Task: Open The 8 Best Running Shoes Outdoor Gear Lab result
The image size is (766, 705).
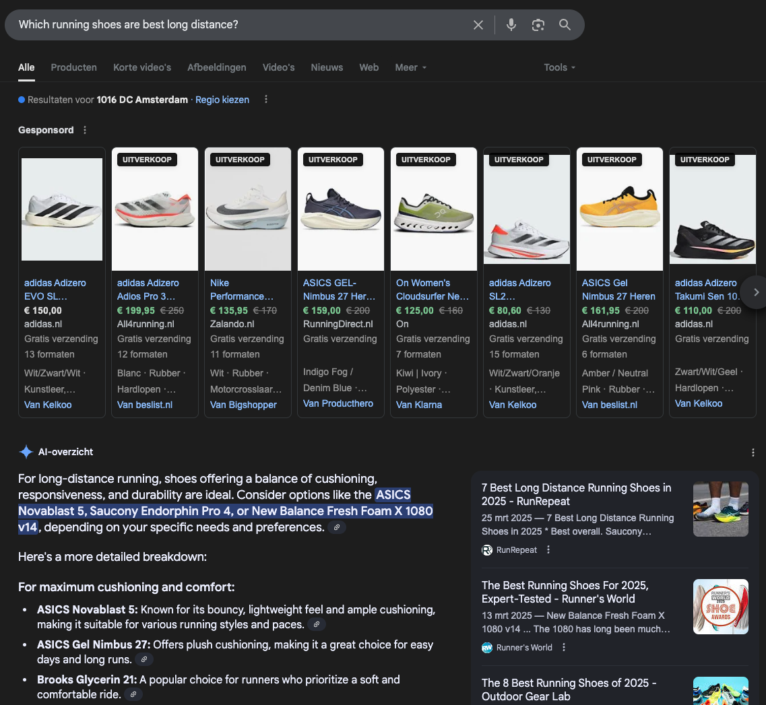Action: coord(569,690)
